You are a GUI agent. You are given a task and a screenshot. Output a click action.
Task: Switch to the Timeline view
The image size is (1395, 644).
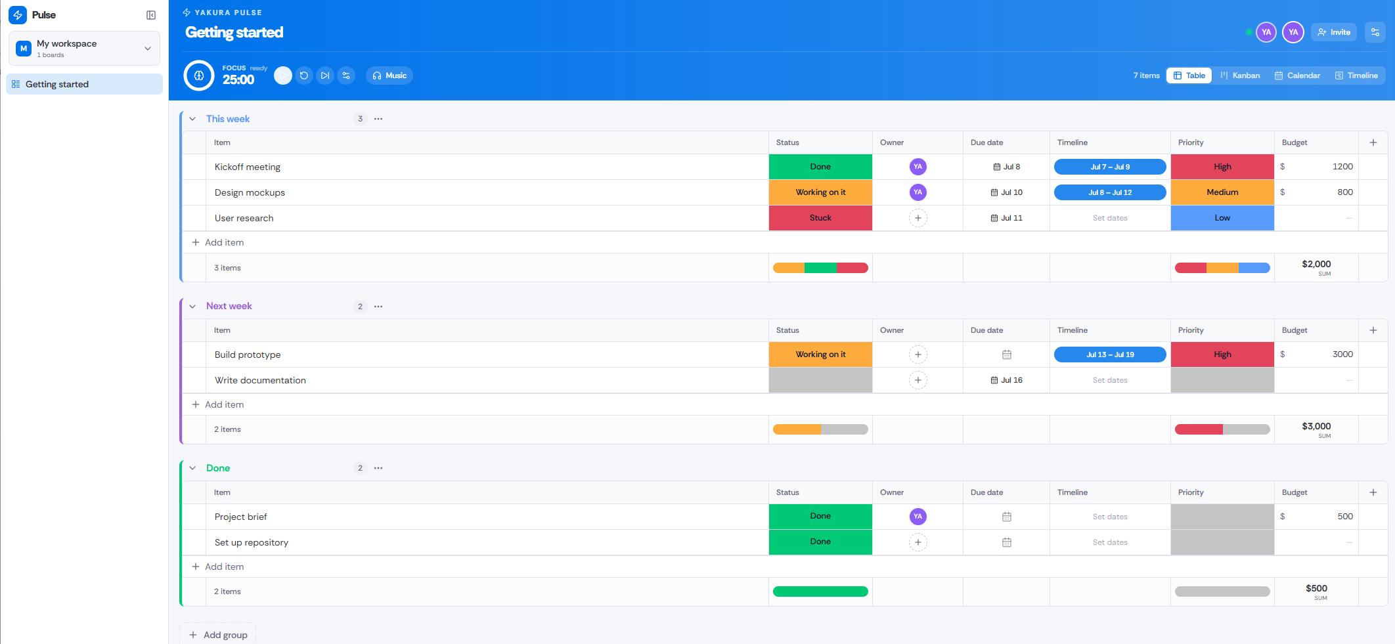pyautogui.click(x=1356, y=75)
